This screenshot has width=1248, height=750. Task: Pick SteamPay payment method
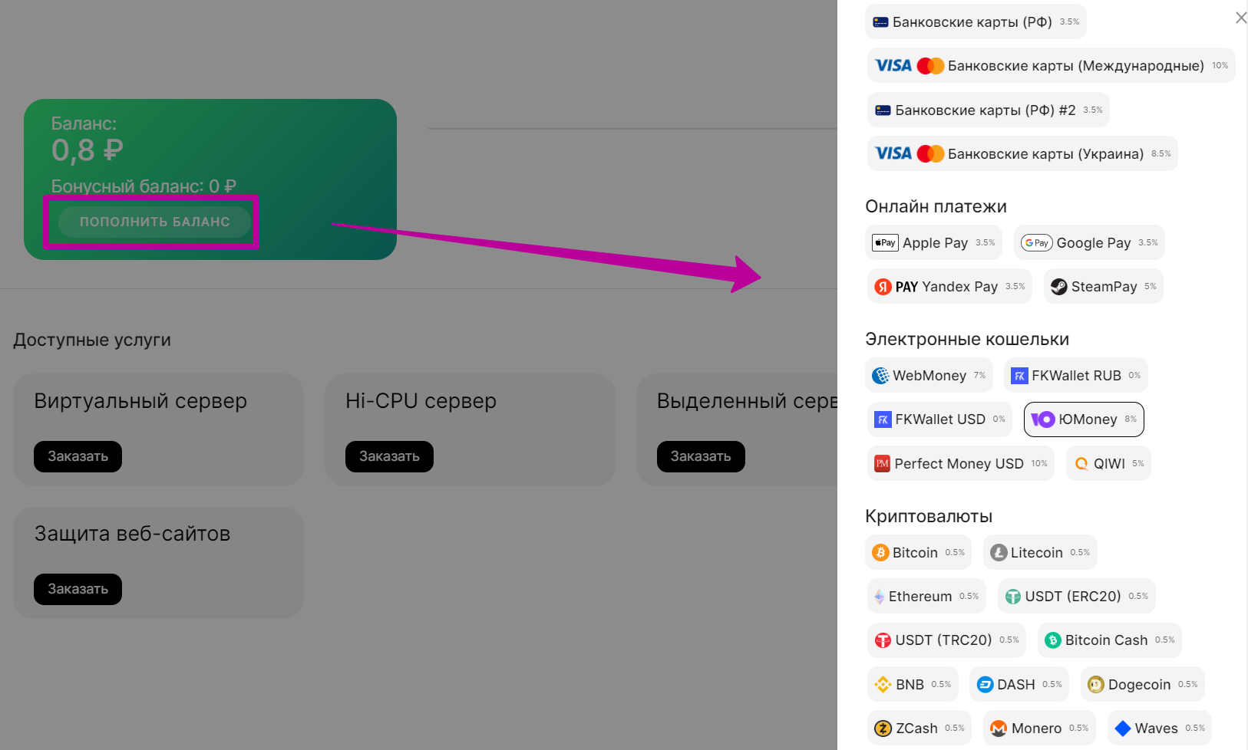click(x=1103, y=286)
